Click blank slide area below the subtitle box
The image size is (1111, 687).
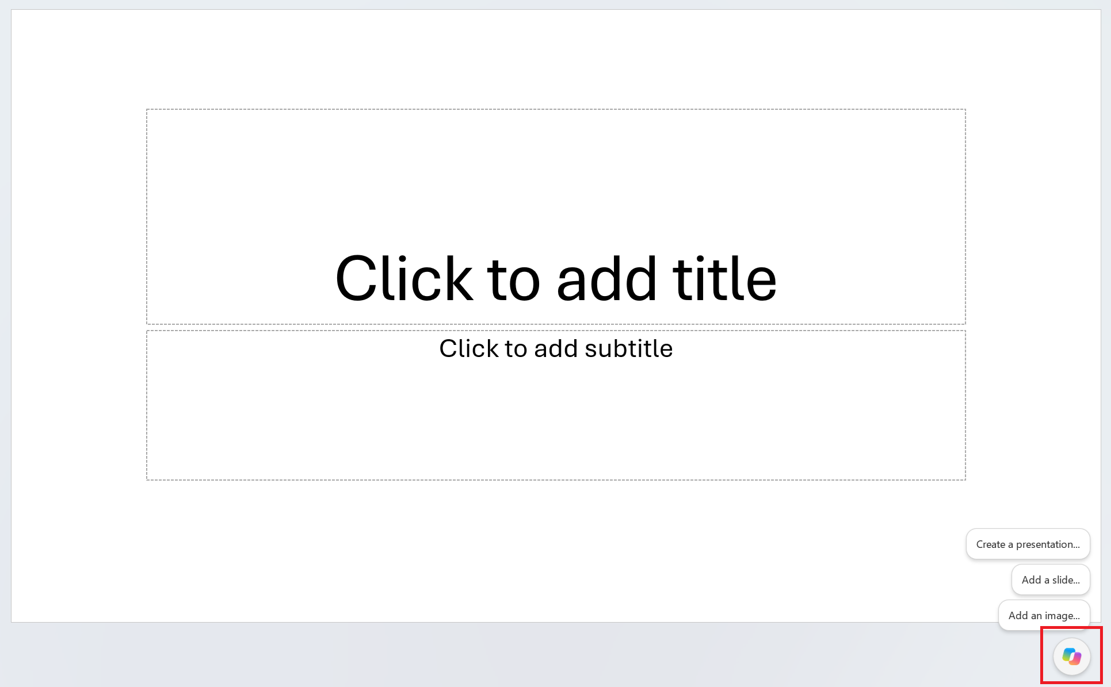[518, 552]
